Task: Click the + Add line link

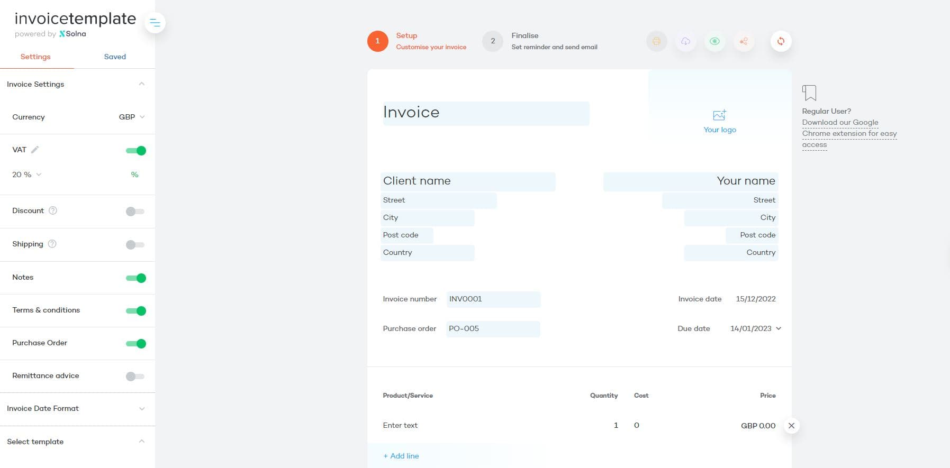Action: [401, 456]
